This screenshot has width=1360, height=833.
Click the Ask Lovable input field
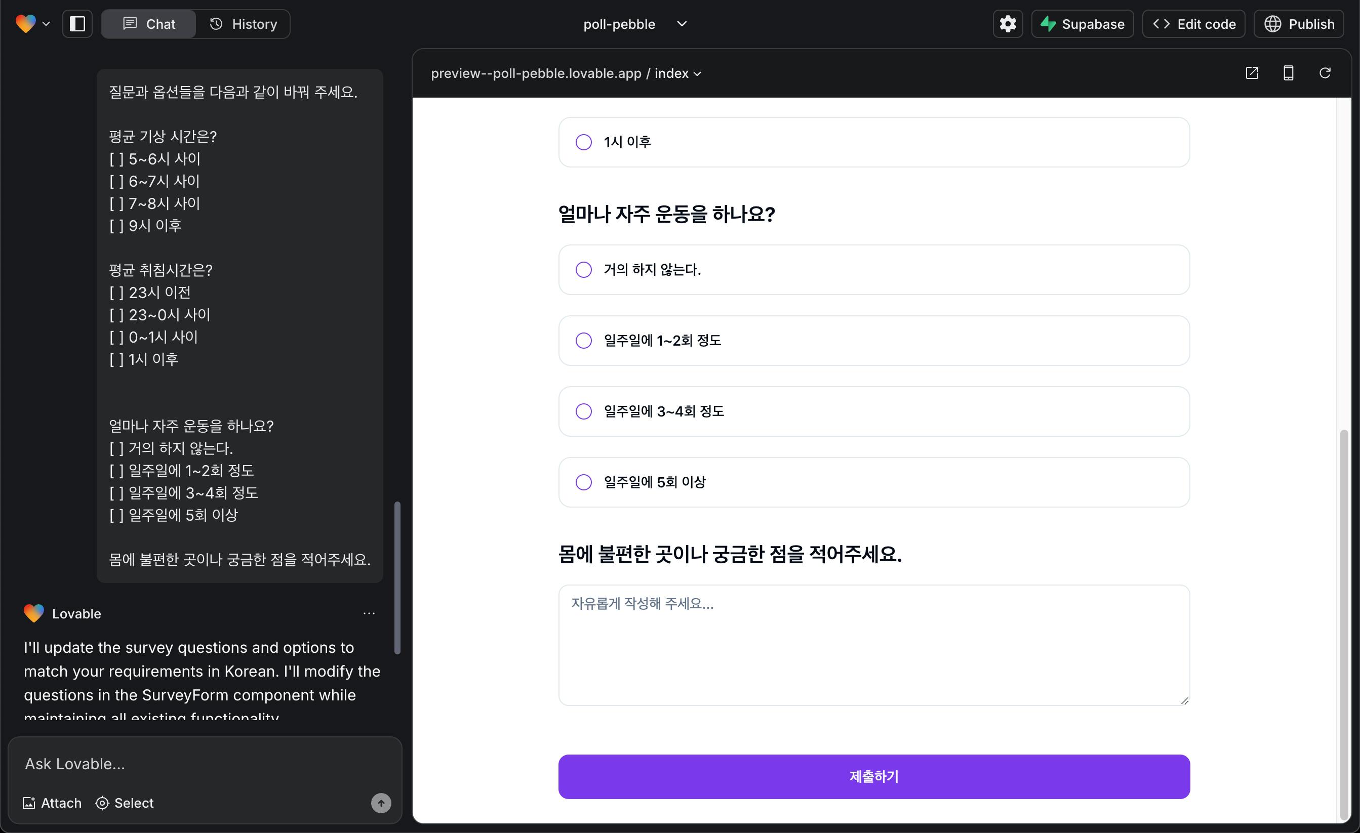point(204,764)
